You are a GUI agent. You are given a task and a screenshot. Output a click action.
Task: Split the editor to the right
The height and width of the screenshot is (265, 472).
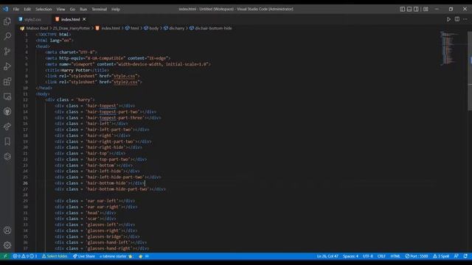pyautogui.click(x=457, y=19)
